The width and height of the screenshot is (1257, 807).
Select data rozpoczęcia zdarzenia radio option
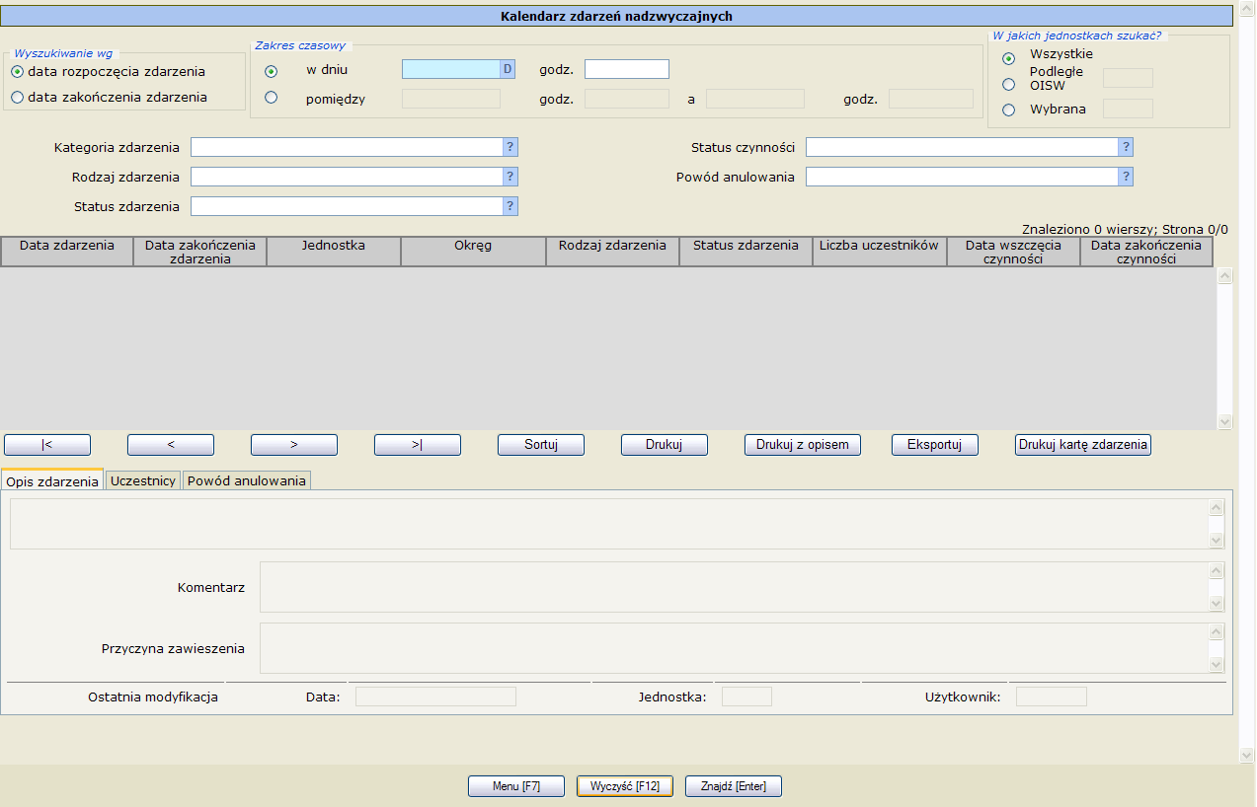tap(17, 72)
